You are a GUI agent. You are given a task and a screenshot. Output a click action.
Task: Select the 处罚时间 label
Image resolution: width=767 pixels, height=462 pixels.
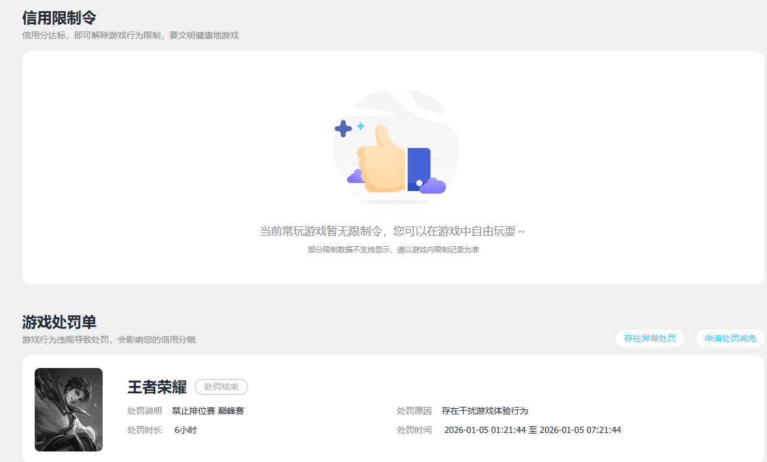click(414, 430)
